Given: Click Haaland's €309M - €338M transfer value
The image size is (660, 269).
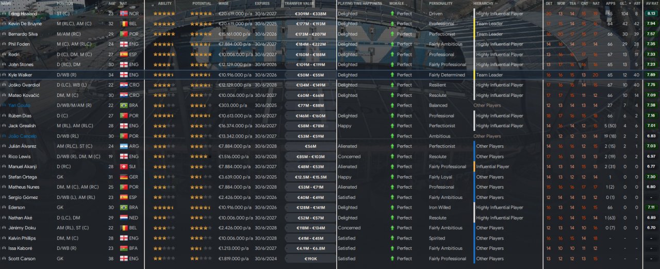Looking at the screenshot, I should point(309,13).
